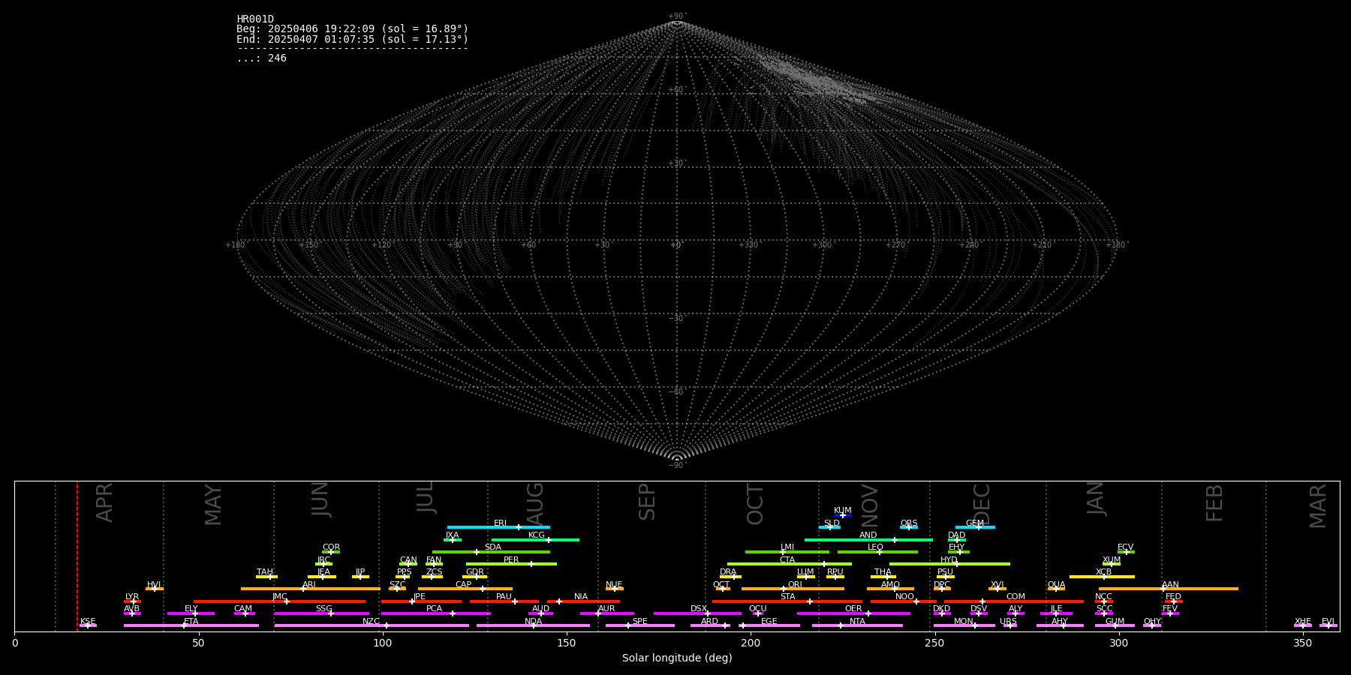
Task: Click the End: 20250407 01:07:35 line
Action: [x=352, y=39]
